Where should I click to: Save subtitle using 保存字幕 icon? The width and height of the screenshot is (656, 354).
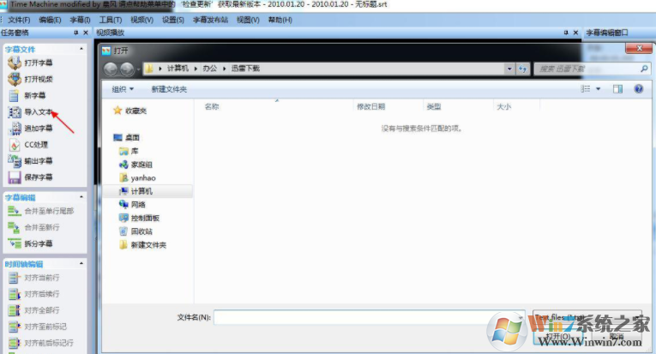15,177
